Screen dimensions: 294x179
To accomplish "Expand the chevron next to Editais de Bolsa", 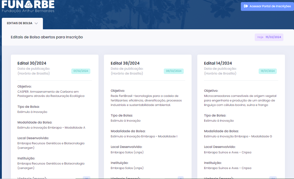I will tap(36, 23).
